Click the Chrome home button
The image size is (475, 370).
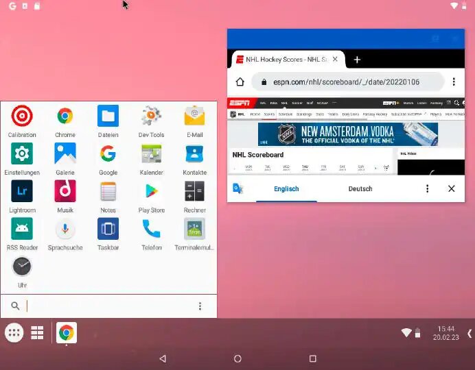[x=240, y=82]
